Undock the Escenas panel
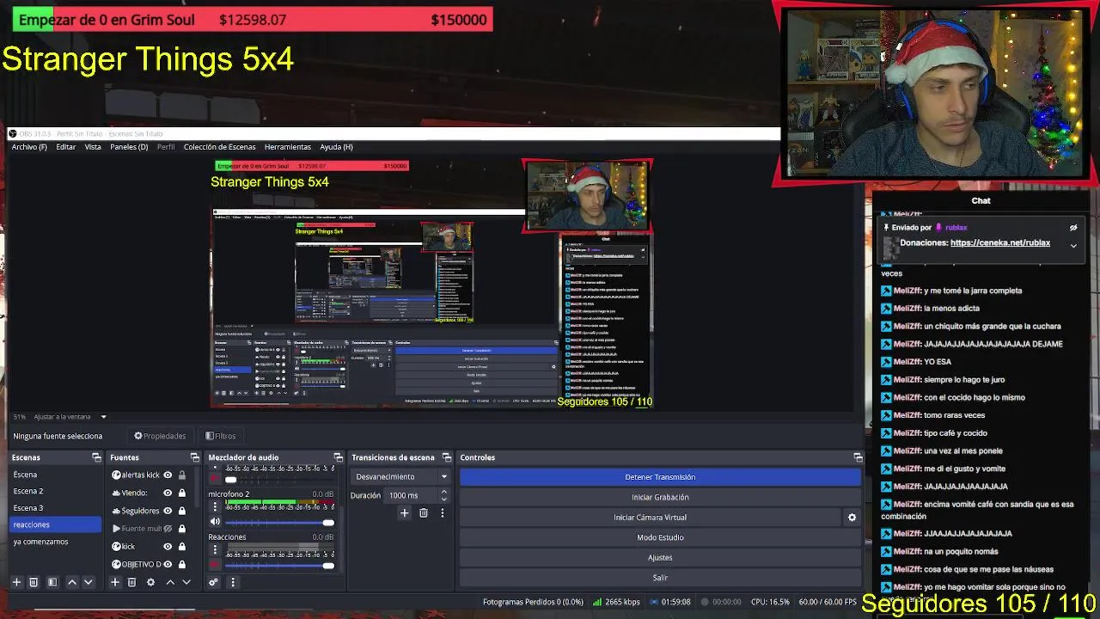This screenshot has height=619, width=1100. 96,457
